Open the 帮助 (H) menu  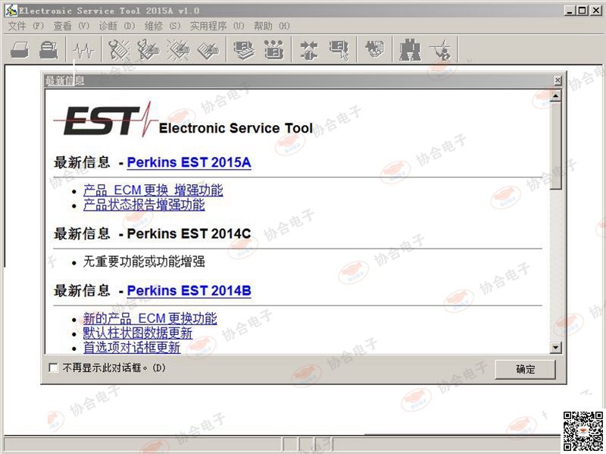(x=272, y=26)
